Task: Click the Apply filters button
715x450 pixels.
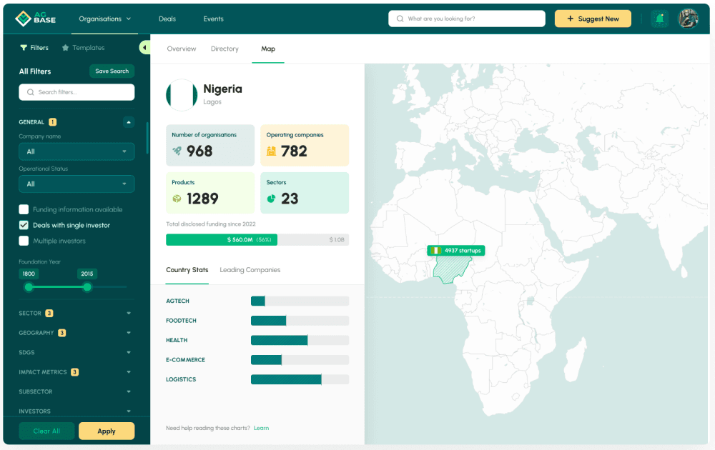Action: click(x=107, y=431)
